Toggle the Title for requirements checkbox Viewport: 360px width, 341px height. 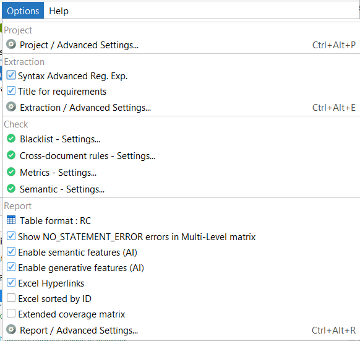(11, 90)
